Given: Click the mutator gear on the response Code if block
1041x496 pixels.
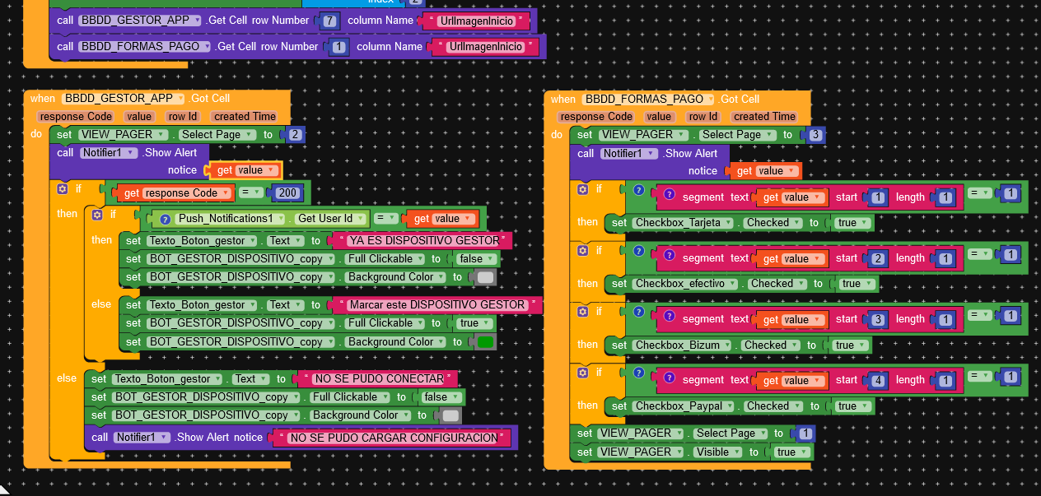Looking at the screenshot, I should click(x=62, y=188).
